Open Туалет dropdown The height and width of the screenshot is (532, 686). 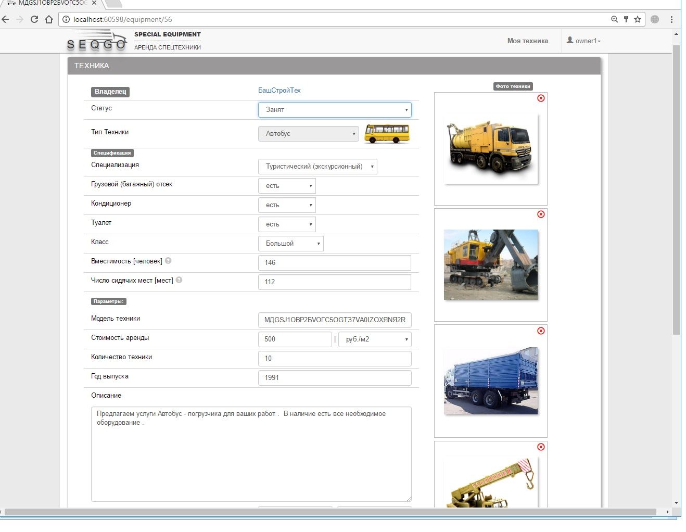[287, 224]
